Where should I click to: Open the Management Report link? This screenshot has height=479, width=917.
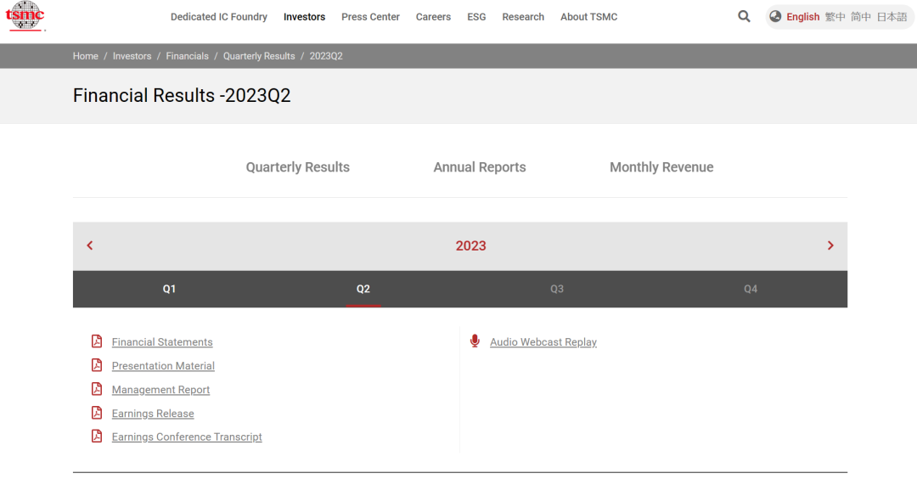click(x=160, y=390)
